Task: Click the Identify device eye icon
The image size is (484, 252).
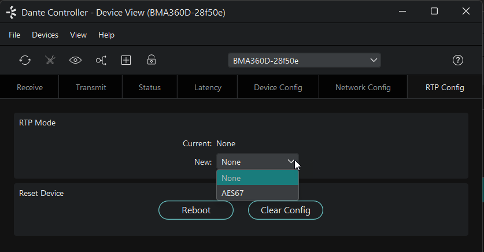Action: (x=75, y=60)
